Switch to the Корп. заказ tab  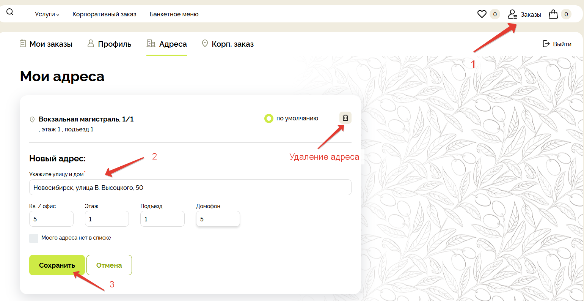coord(228,44)
